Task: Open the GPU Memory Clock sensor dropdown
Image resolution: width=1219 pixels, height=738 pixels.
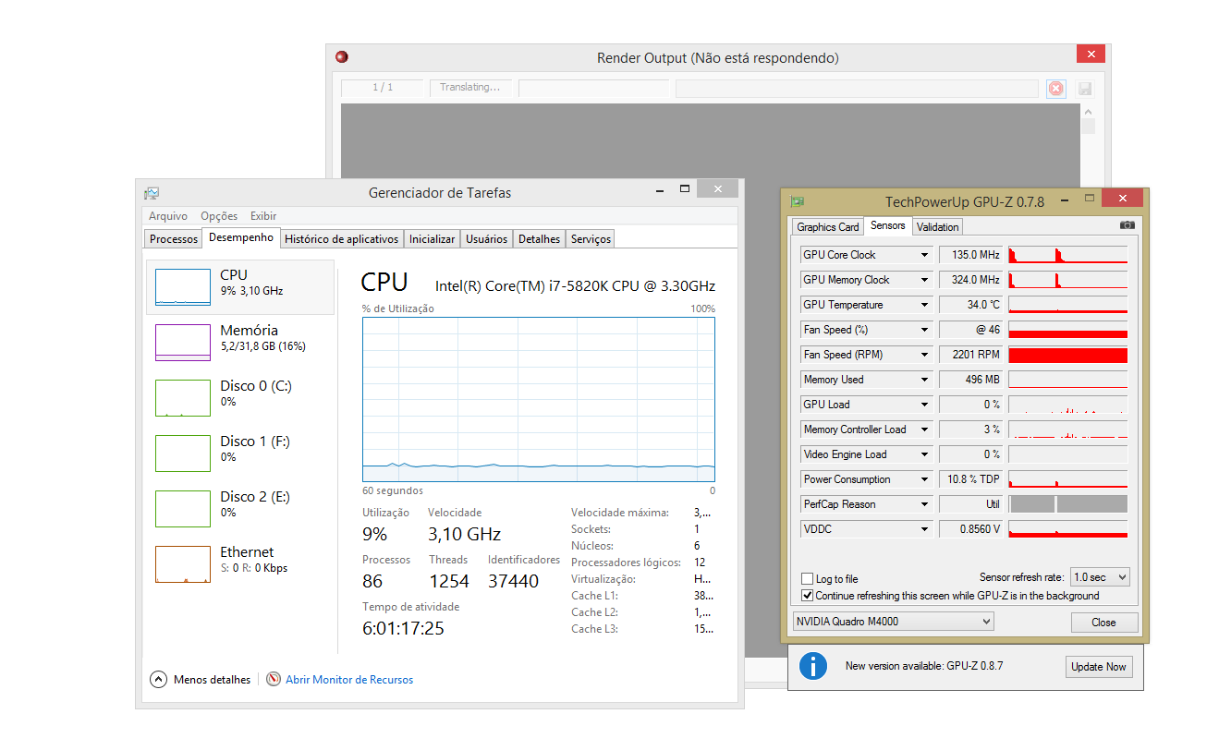Action: (x=924, y=280)
